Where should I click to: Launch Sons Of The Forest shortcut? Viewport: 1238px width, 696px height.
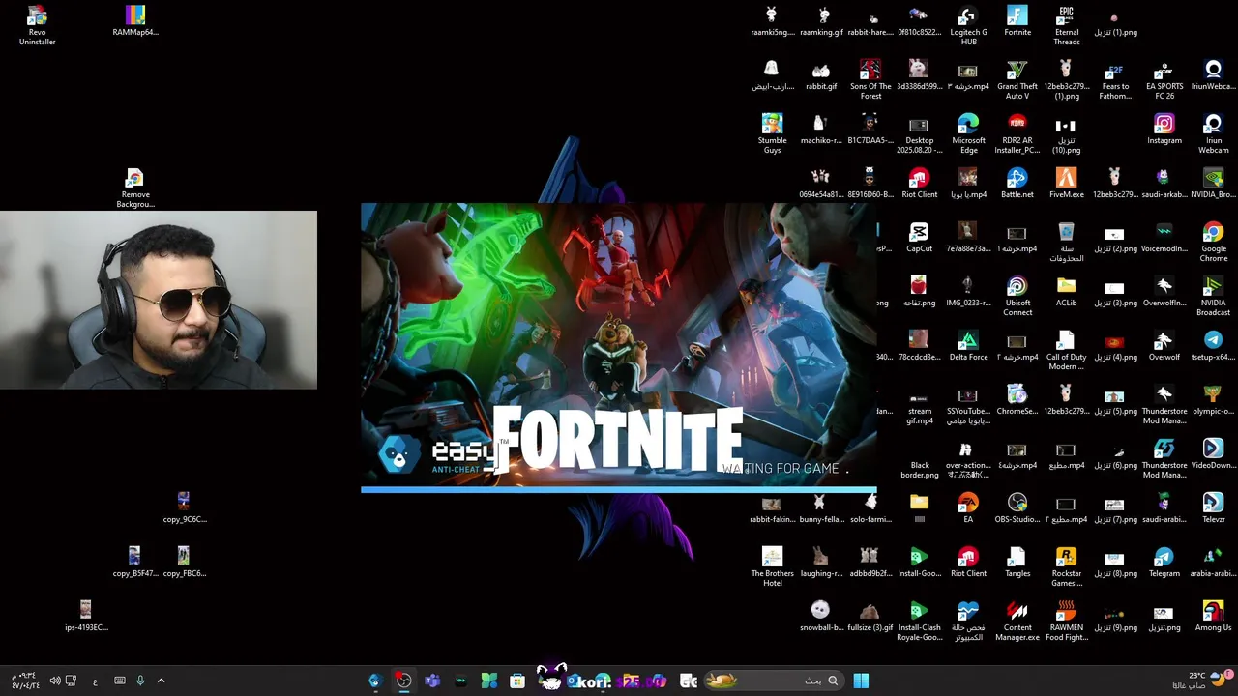click(870, 80)
